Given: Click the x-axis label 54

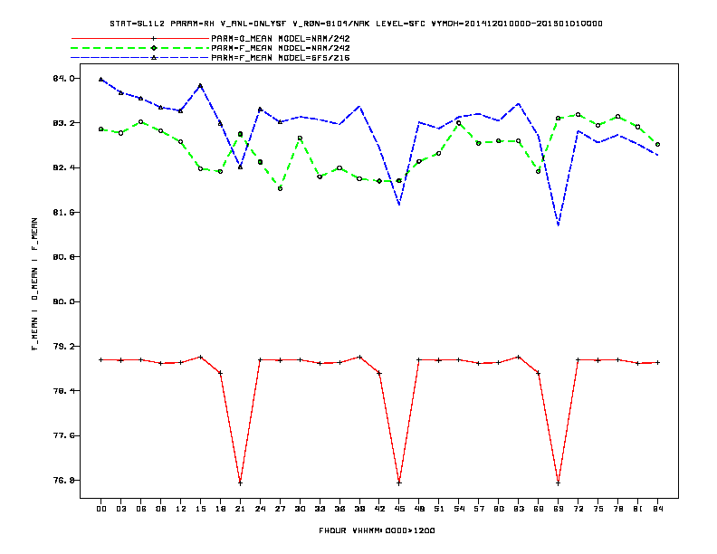Looking at the screenshot, I should (x=459, y=509).
